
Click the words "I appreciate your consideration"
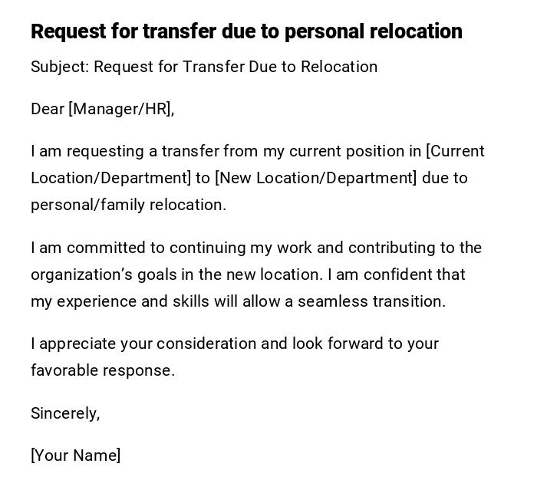pyautogui.click(x=143, y=344)
